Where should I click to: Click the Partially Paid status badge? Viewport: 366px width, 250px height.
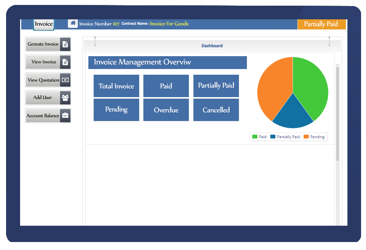(x=321, y=24)
